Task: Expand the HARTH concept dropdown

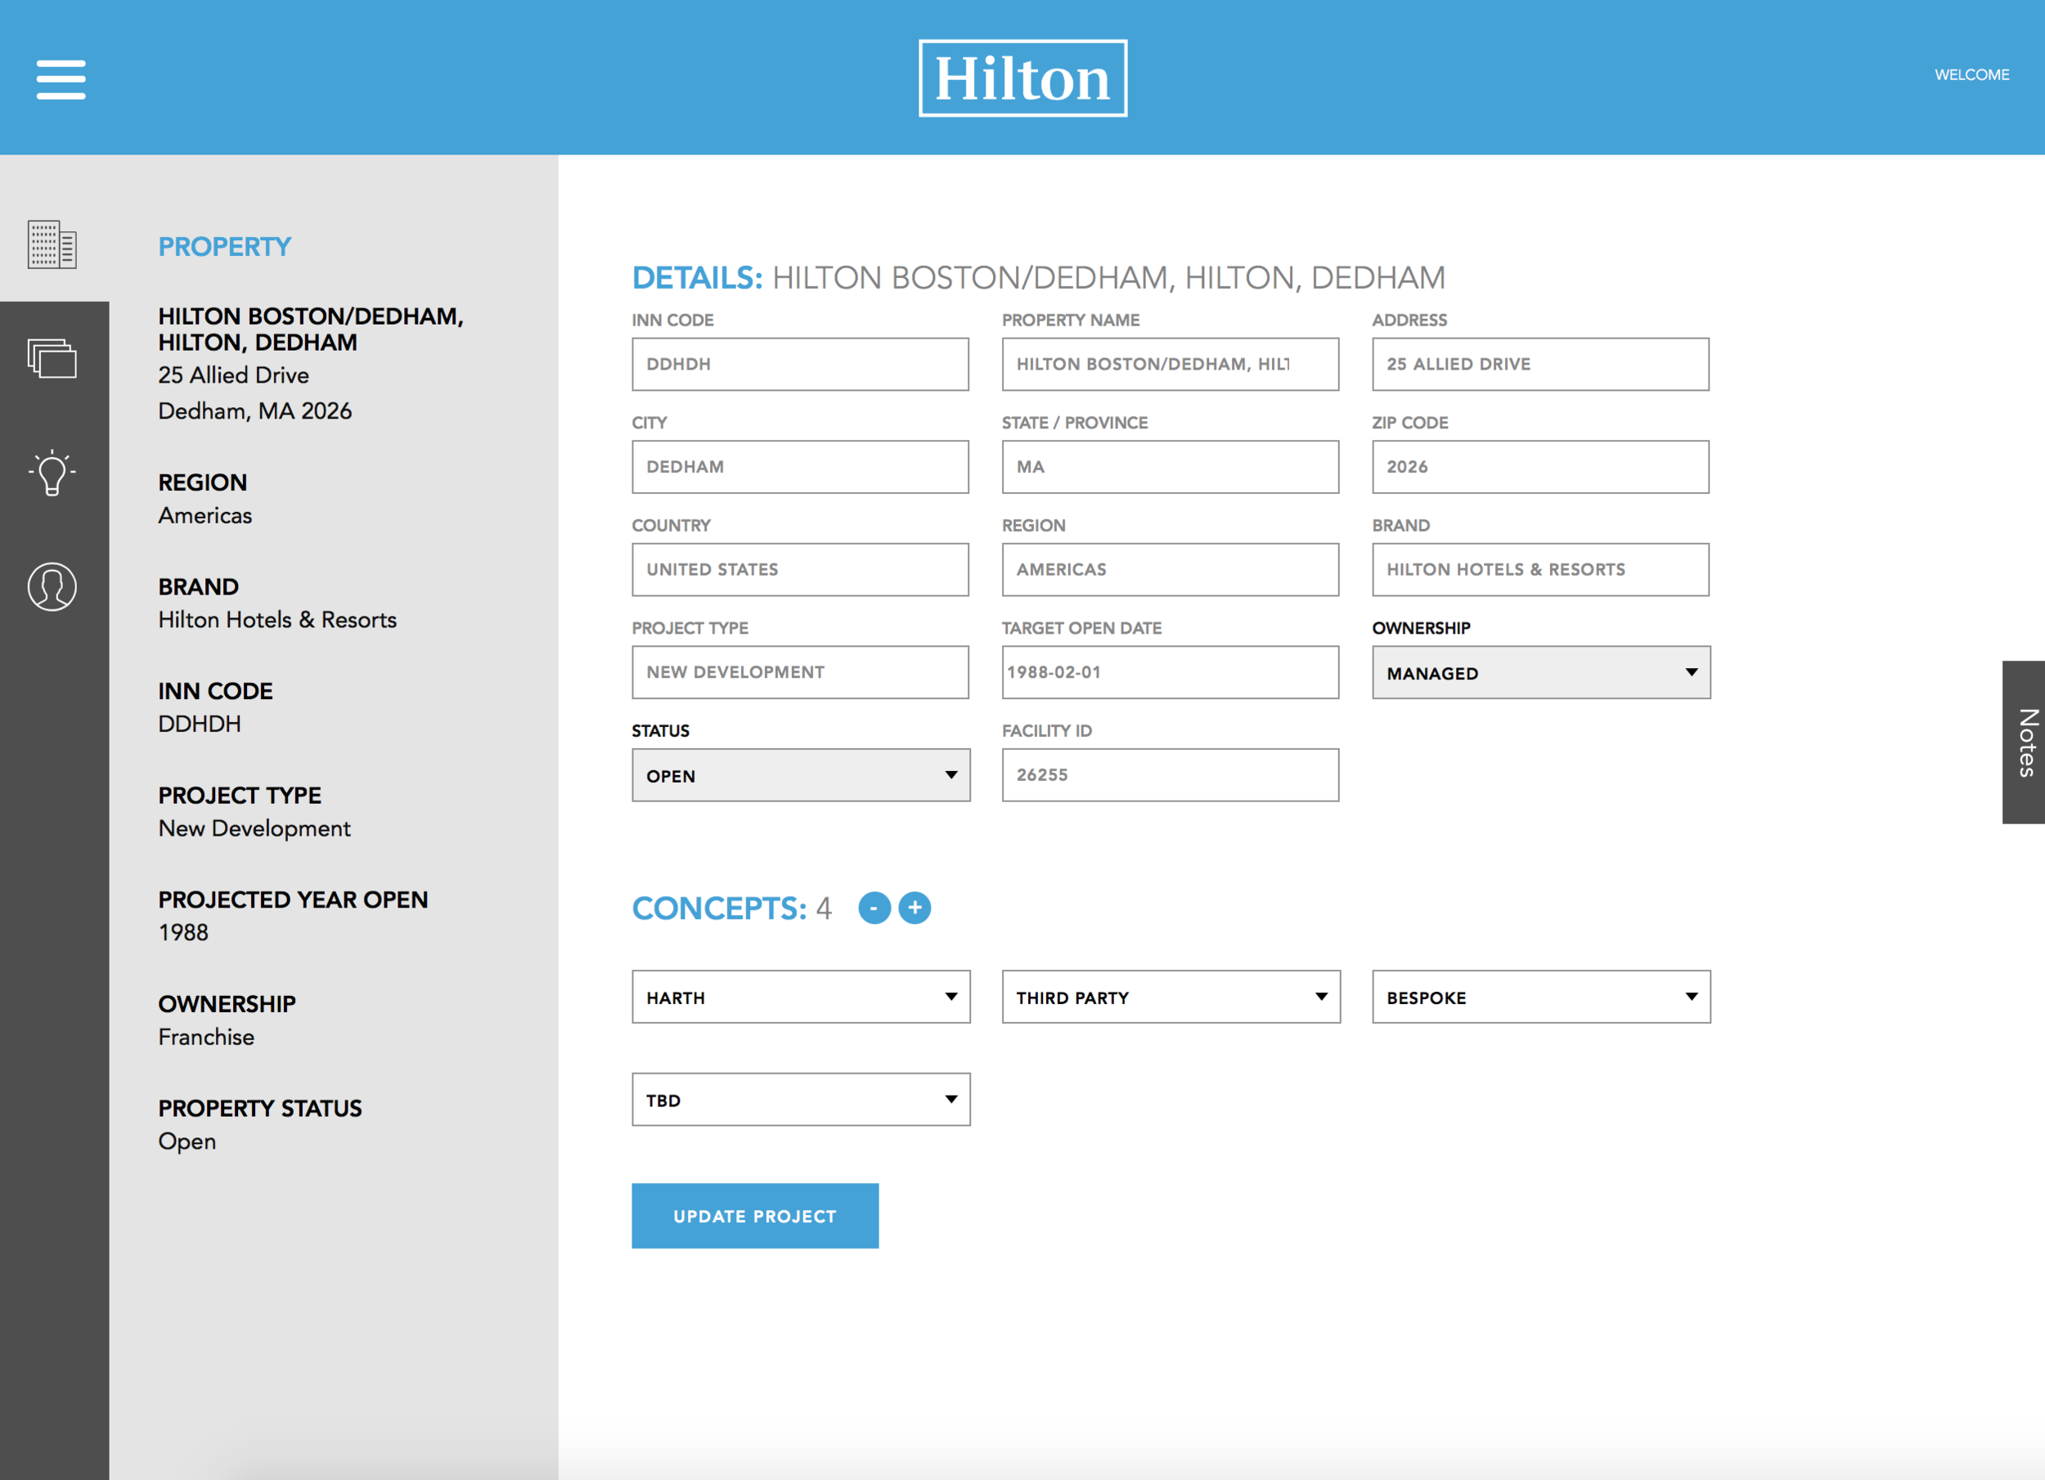Action: [801, 997]
